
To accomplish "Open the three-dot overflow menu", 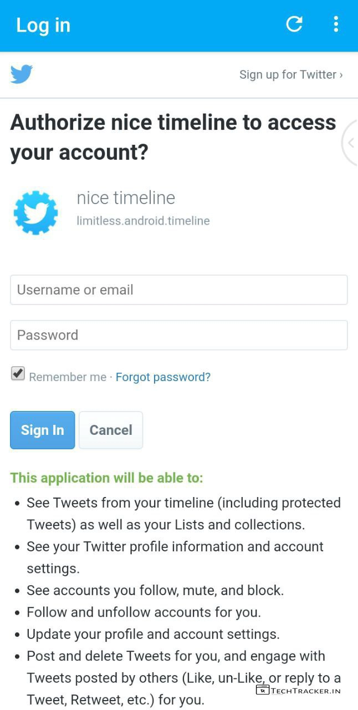I will pos(336,24).
